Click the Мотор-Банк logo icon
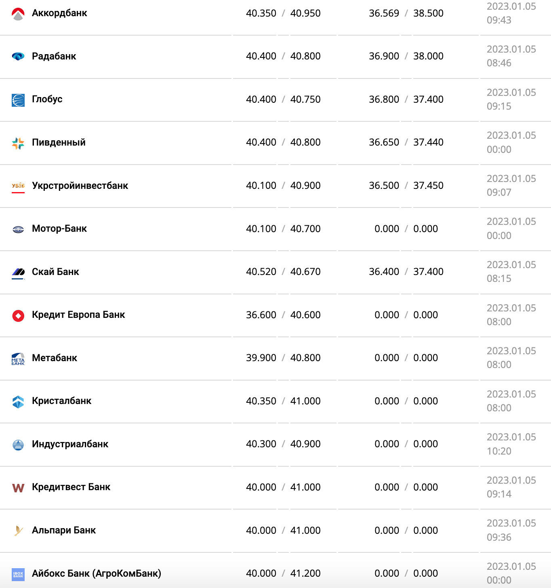The width and height of the screenshot is (551, 588). pyautogui.click(x=18, y=229)
